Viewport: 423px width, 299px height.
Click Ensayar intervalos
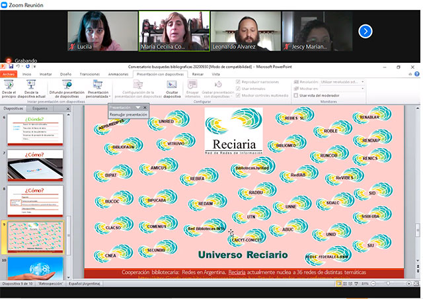(x=192, y=89)
